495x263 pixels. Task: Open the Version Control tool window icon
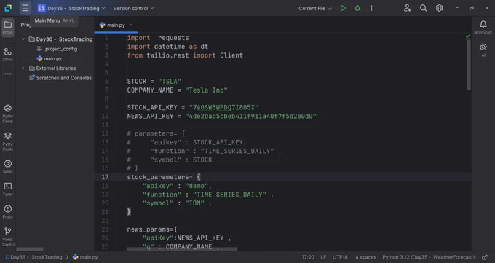click(x=8, y=237)
